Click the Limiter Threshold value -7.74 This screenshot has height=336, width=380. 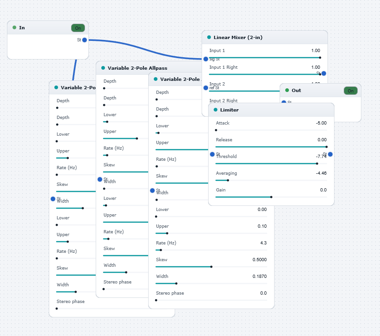(x=321, y=156)
